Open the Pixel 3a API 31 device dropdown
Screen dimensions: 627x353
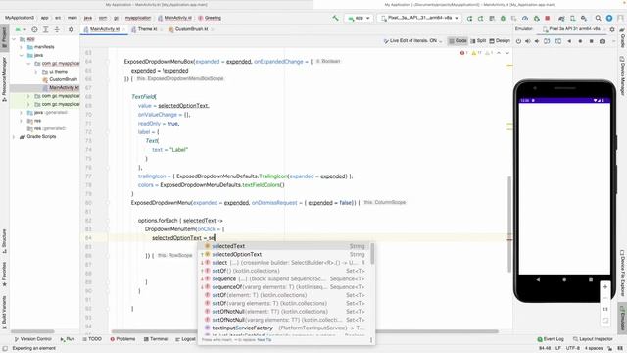[x=419, y=18]
